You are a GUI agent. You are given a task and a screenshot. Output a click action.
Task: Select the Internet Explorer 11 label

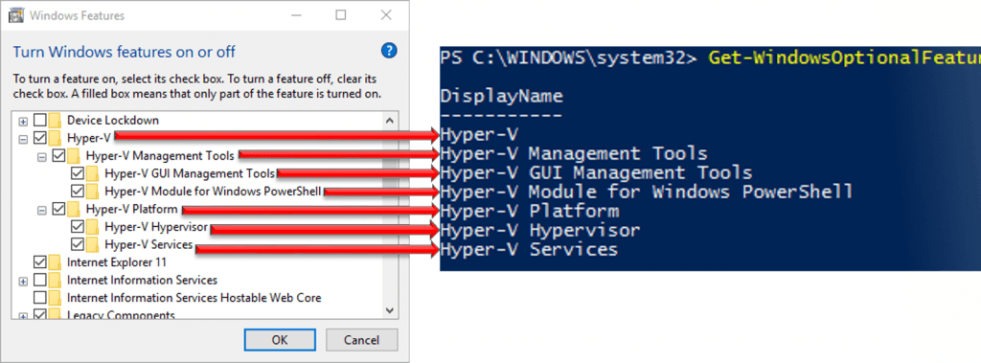coord(116,262)
